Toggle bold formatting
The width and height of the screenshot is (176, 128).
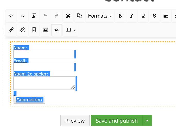(120, 16)
